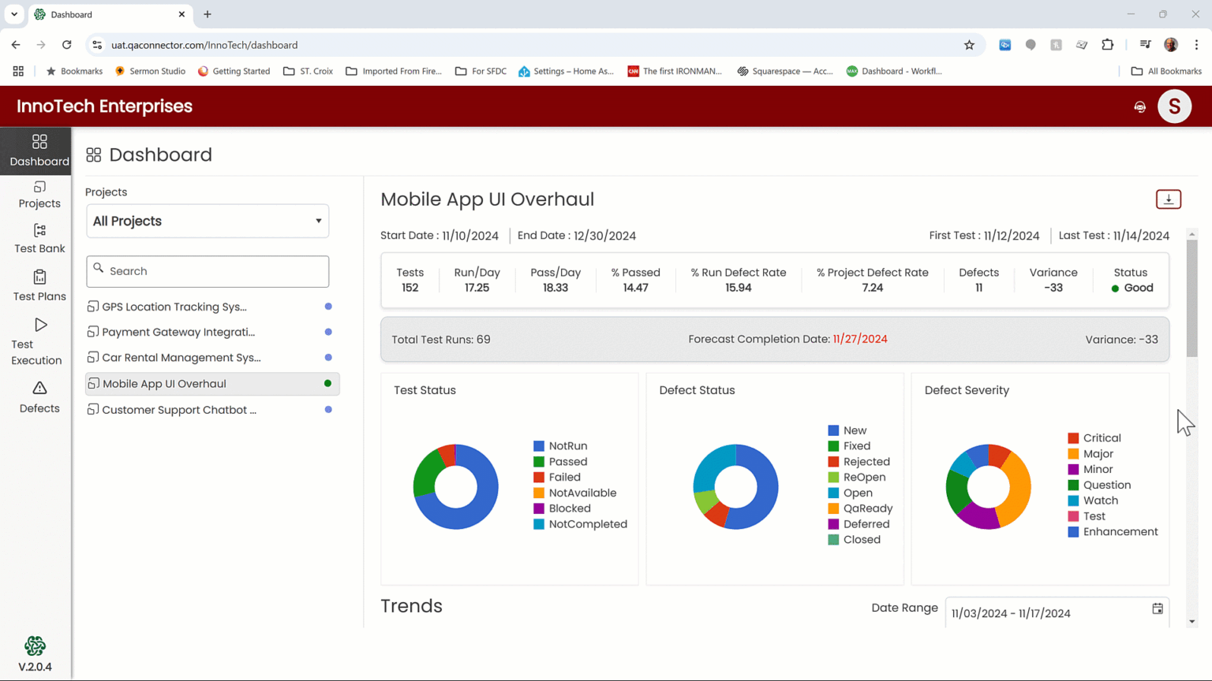Open the browser extensions puzzle icon

[1108, 45]
